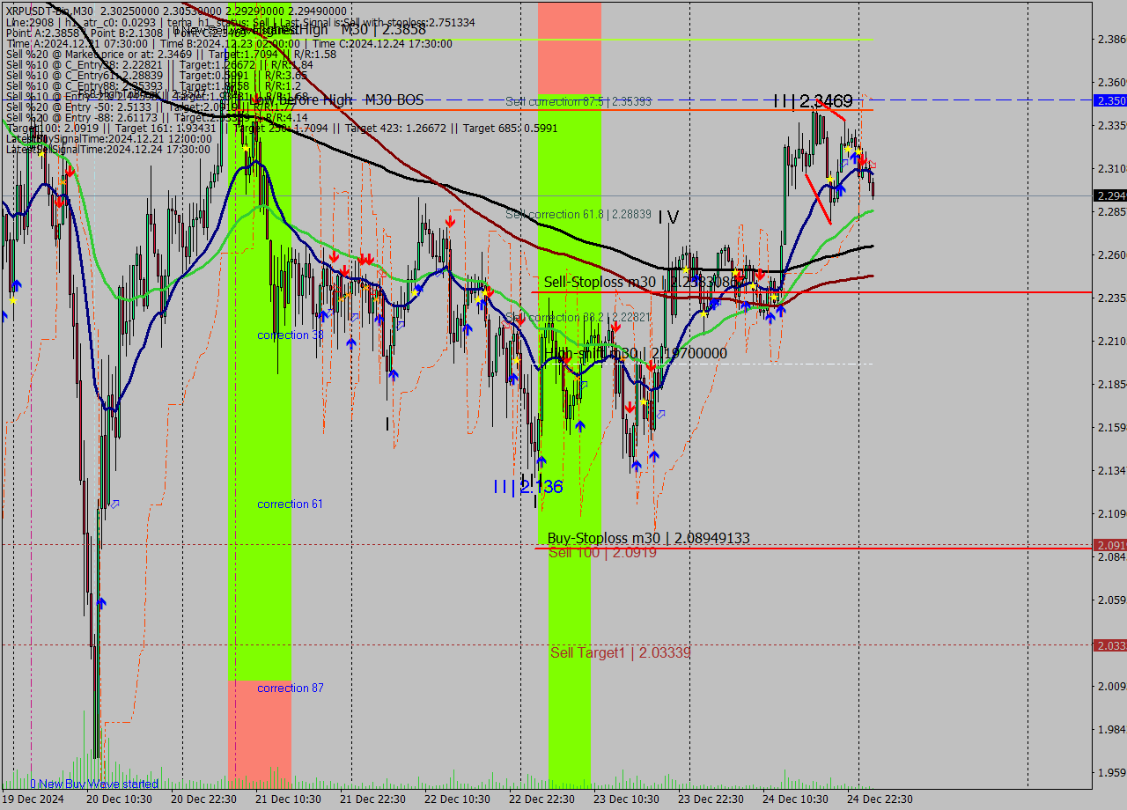
Task: Select the 'LatestSellSignalTime:2024.12.24 17:30:00' line
Action: 108,150
